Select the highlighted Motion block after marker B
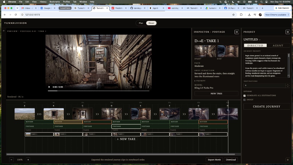 click(68, 122)
